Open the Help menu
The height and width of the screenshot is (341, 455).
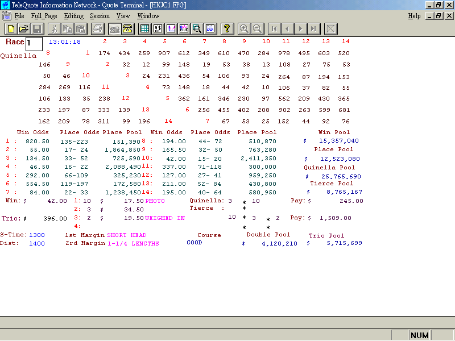point(414,16)
